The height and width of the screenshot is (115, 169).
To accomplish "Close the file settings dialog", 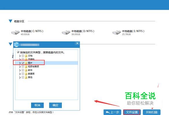I will (x=77, y=43).
